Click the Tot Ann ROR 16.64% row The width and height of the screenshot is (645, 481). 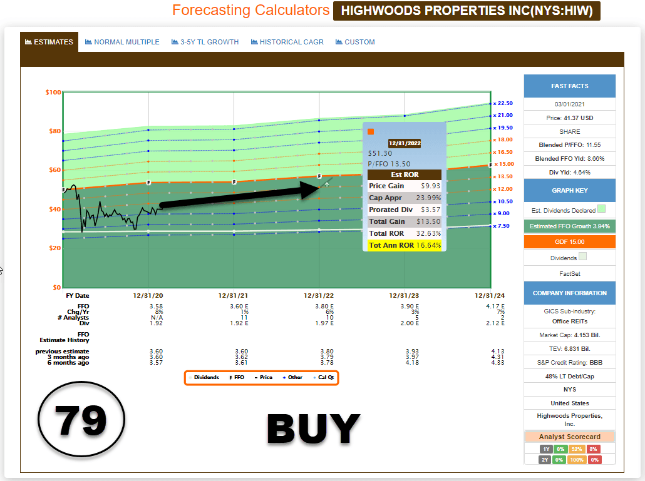pos(405,245)
